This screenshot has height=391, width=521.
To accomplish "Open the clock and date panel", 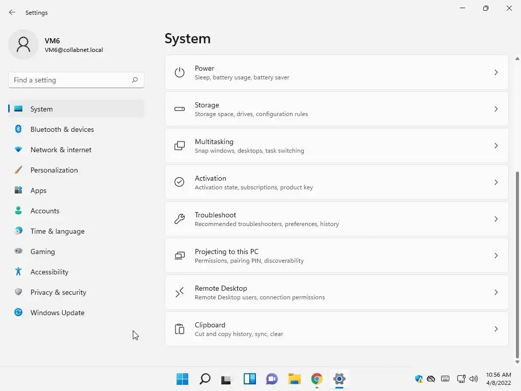I will pos(499,378).
